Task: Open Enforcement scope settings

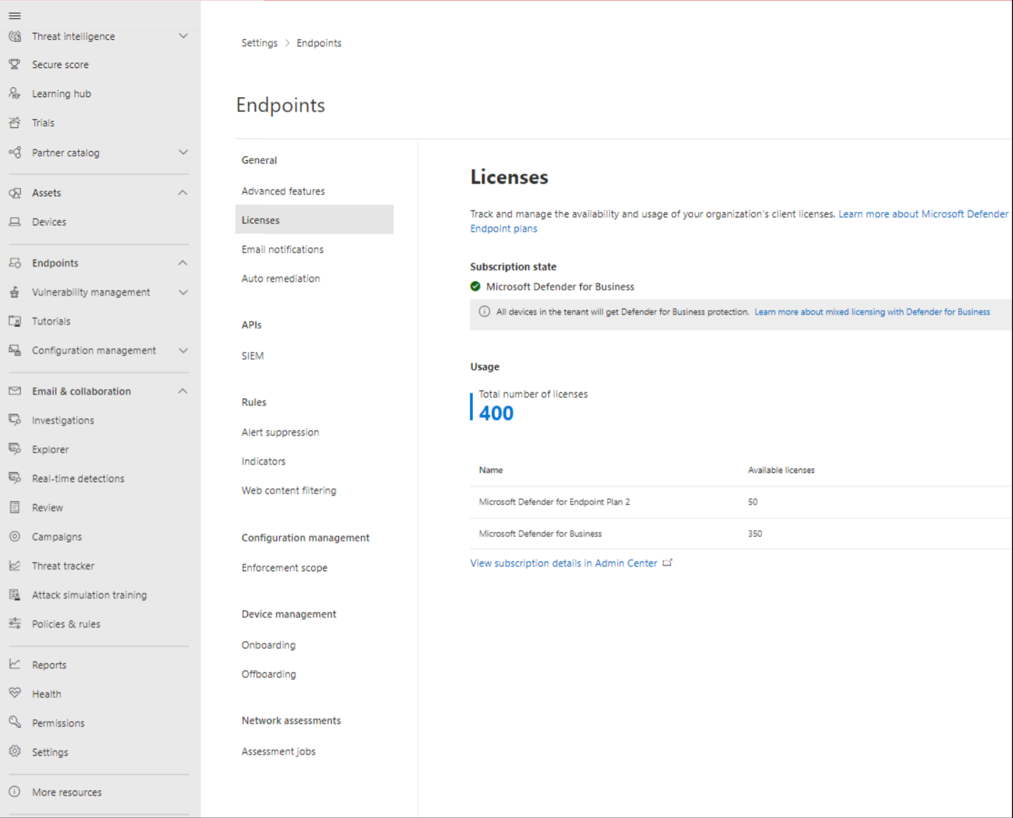Action: click(x=284, y=568)
